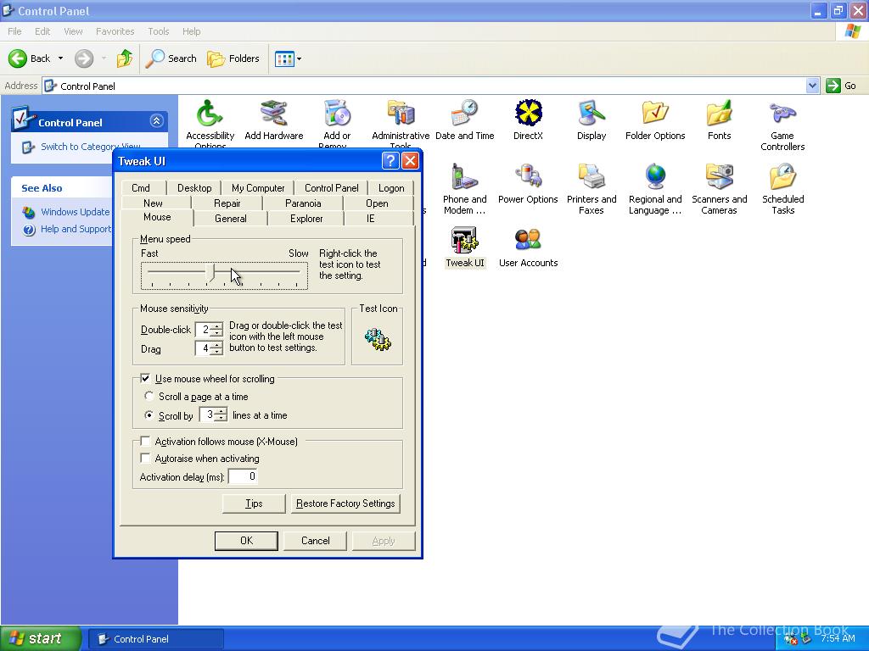Click the Go button beside address bar

point(841,86)
